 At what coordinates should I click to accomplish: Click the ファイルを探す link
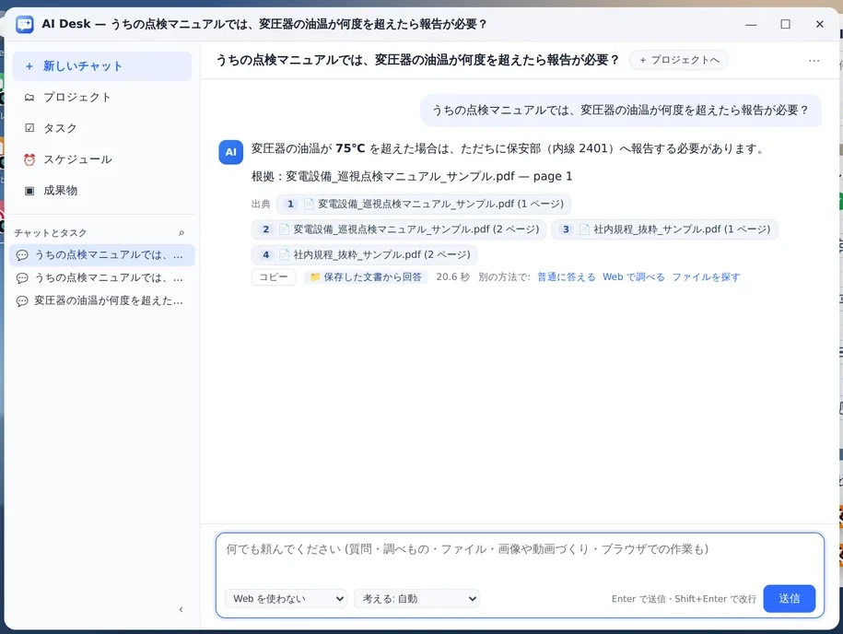706,277
